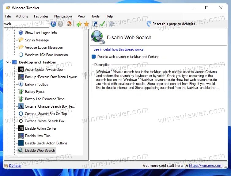Click the blue Back navigation arrow

[53, 24]
